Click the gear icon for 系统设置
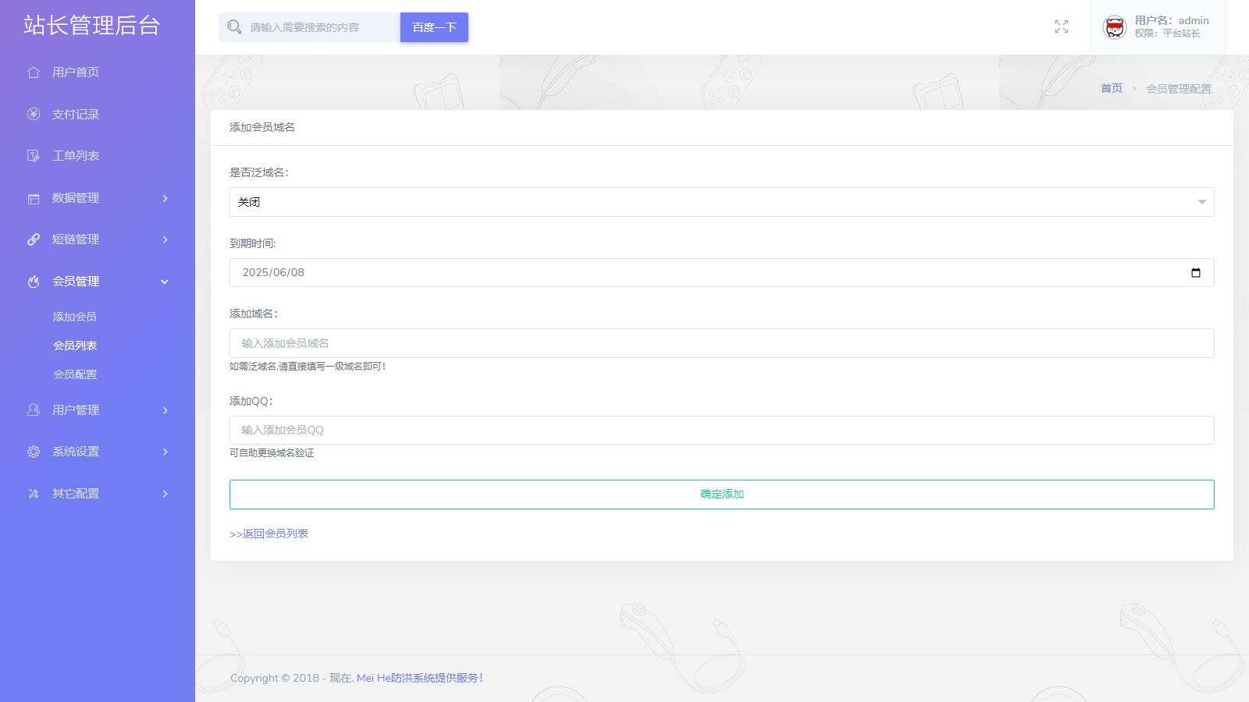Image resolution: width=1249 pixels, height=702 pixels. point(34,452)
